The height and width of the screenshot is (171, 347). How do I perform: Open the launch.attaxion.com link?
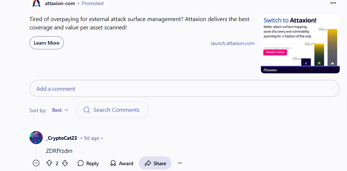click(x=232, y=43)
